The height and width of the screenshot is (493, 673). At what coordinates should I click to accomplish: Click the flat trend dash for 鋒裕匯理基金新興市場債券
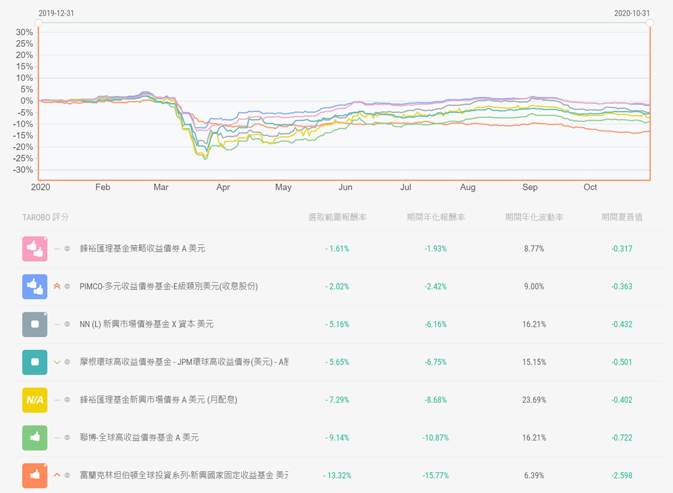pos(57,400)
